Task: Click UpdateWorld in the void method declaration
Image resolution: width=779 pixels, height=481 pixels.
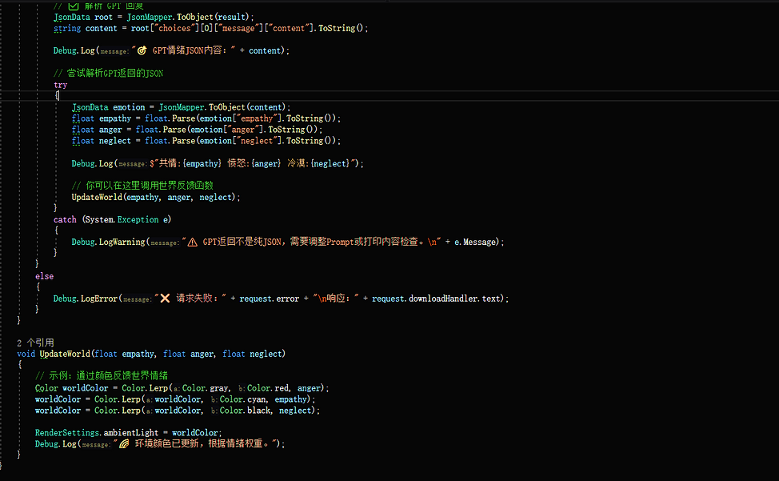Action: click(65, 354)
